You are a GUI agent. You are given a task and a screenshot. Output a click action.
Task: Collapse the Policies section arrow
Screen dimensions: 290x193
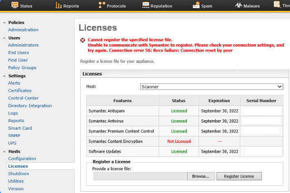coord(4,23)
